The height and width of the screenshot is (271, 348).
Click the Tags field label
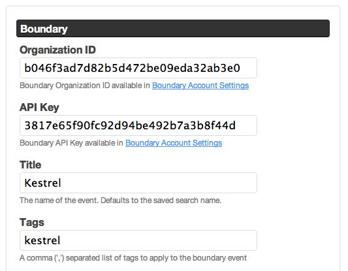[32, 223]
